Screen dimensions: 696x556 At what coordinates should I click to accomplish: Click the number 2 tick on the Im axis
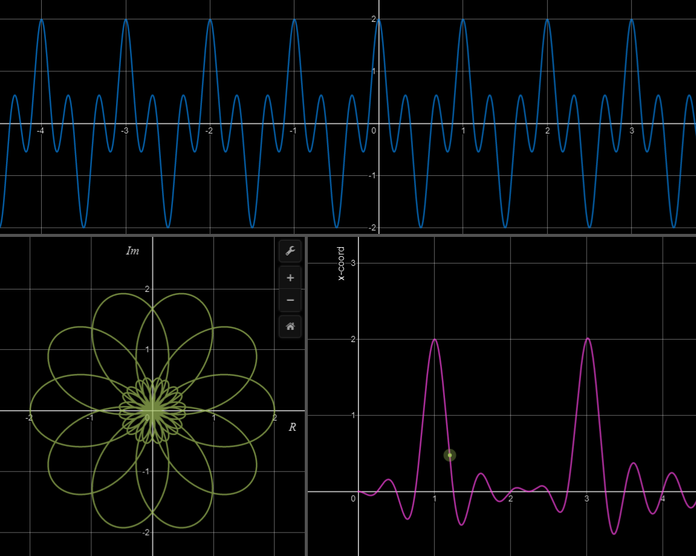pyautogui.click(x=146, y=289)
